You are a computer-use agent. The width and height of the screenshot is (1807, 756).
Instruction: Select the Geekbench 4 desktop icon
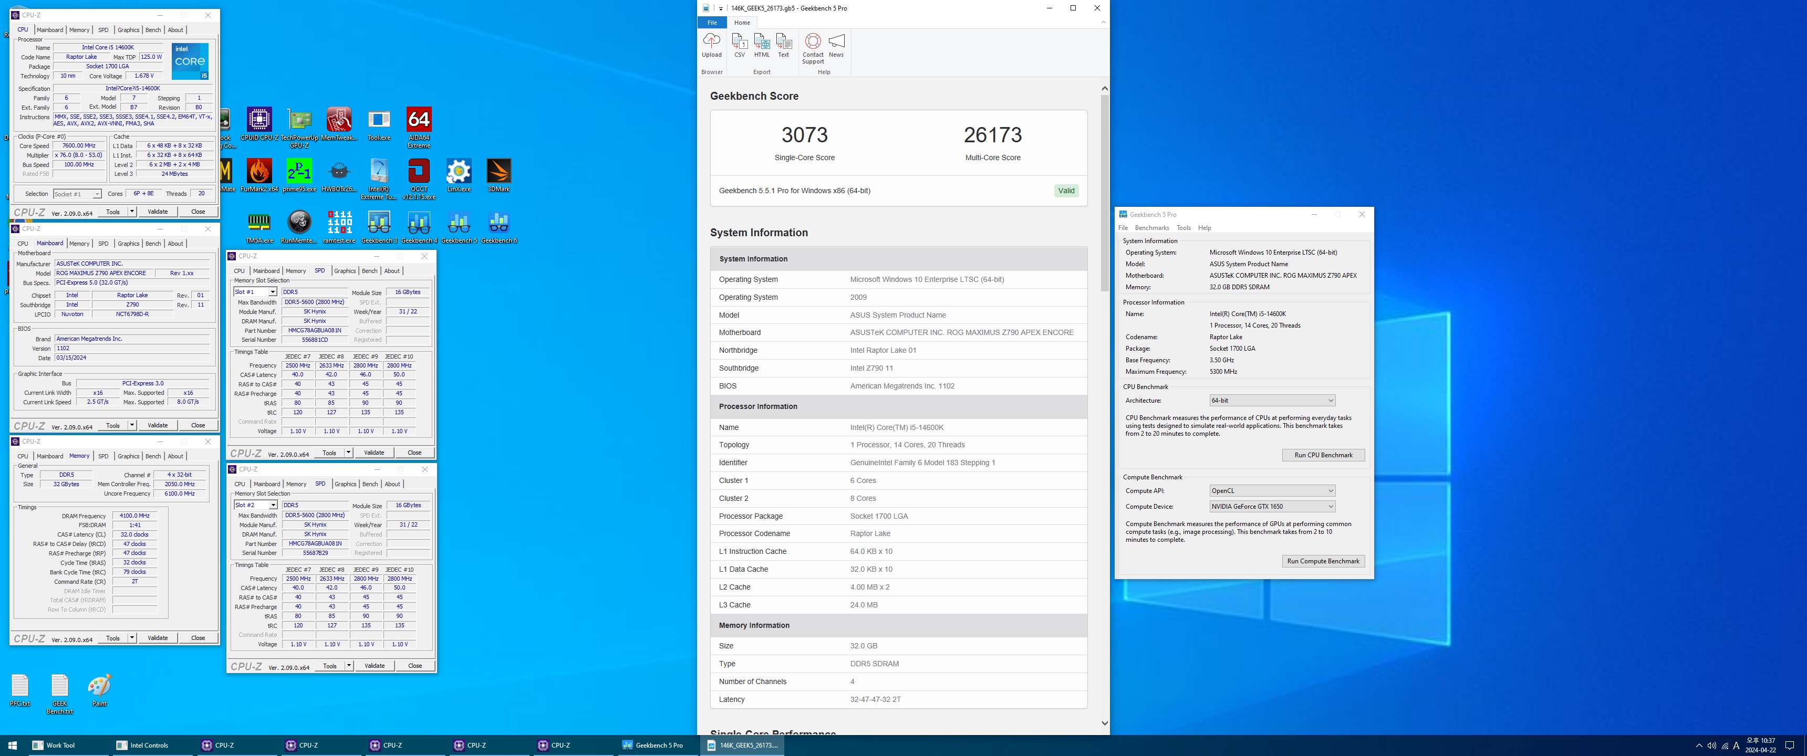[x=419, y=227]
